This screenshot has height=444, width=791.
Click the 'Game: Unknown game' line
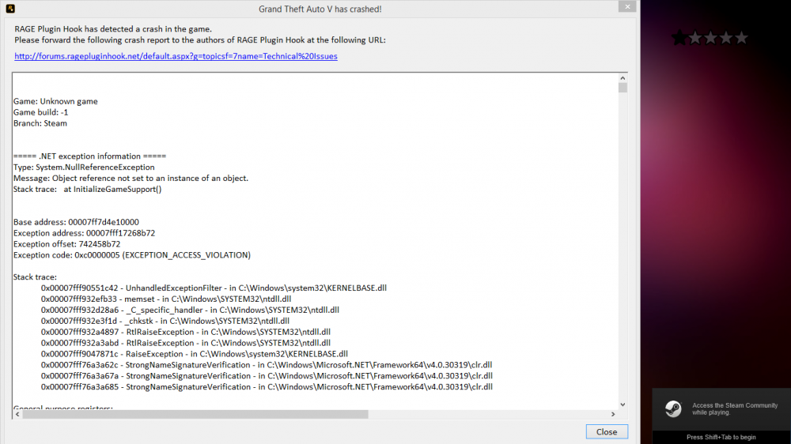click(x=55, y=101)
